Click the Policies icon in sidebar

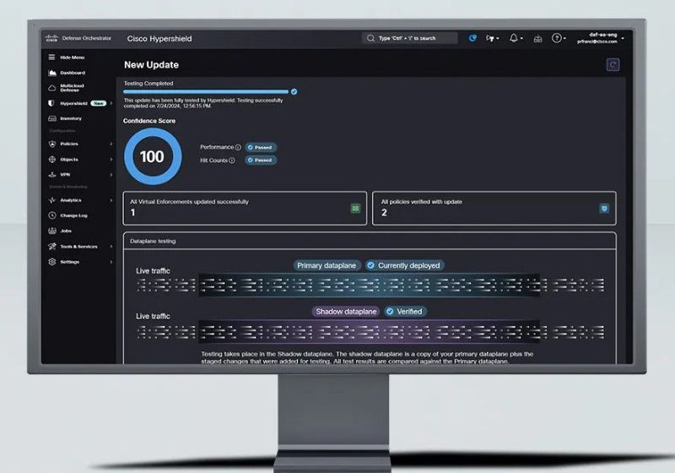click(x=52, y=144)
